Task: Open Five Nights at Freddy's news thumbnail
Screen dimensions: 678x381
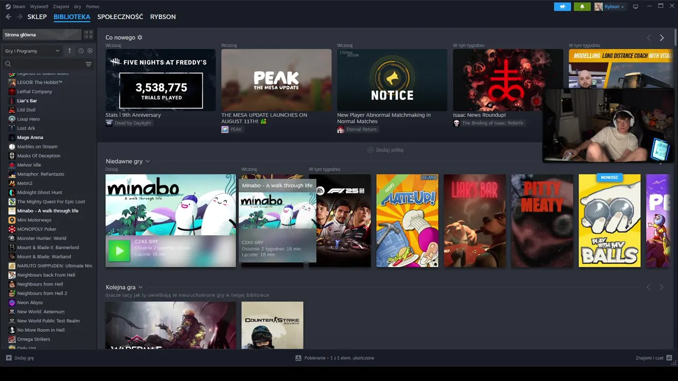Action: (x=160, y=80)
